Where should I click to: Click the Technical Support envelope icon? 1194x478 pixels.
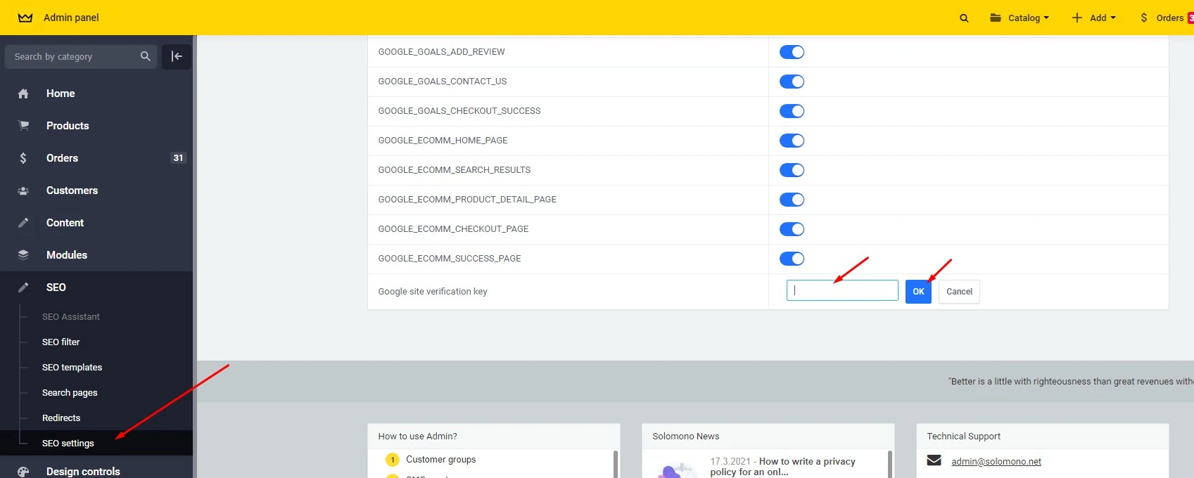pyautogui.click(x=934, y=460)
